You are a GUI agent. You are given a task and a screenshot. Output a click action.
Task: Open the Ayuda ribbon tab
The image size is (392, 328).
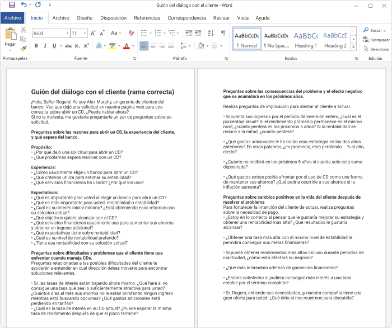point(263,18)
